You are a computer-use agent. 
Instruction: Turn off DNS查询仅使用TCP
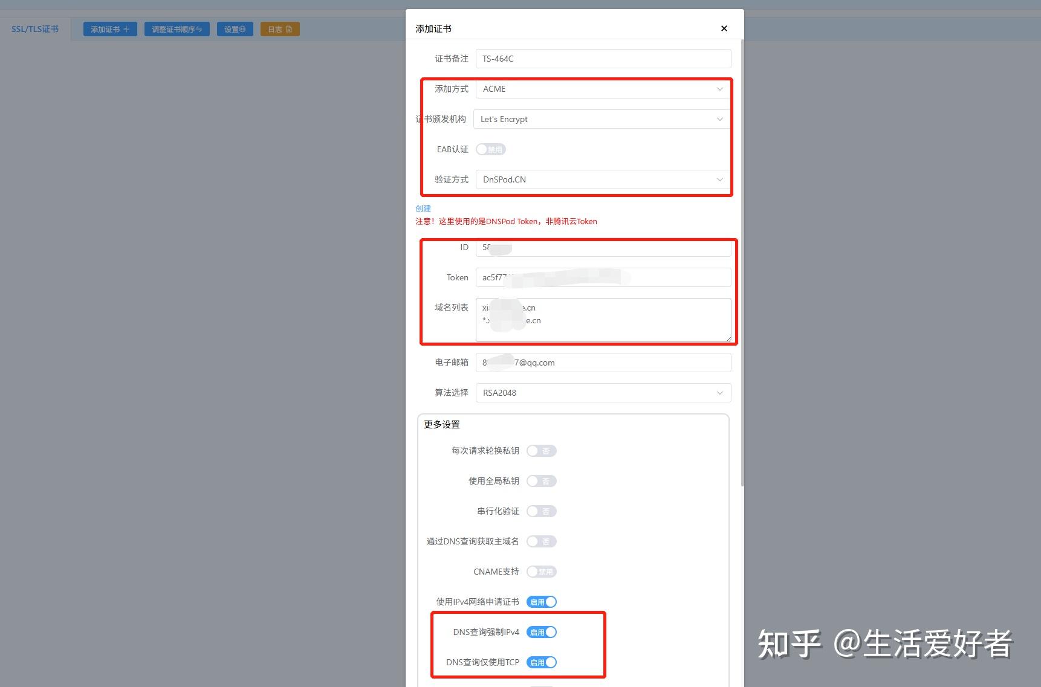[542, 662]
